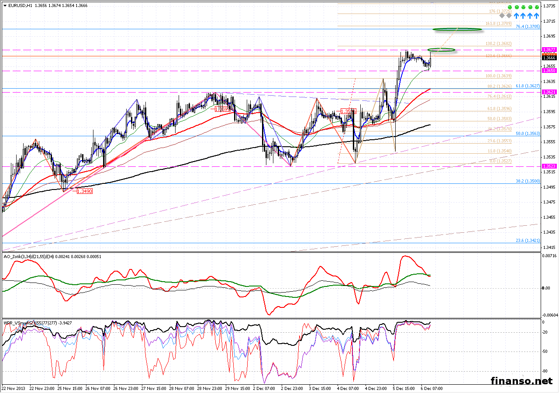Click the last green dot indicator
This screenshot has height=393, width=559.
537,7
